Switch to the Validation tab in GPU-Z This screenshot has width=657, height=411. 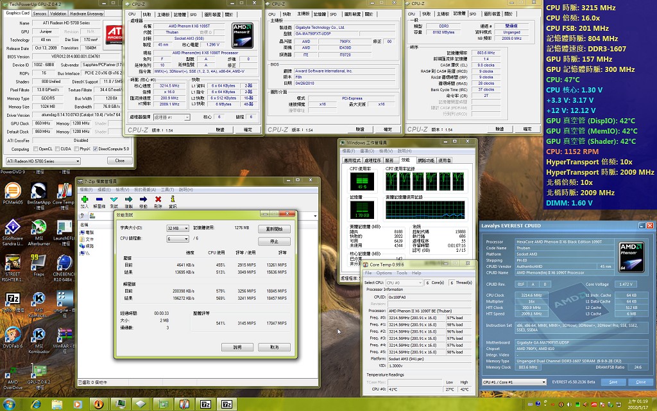click(58, 13)
